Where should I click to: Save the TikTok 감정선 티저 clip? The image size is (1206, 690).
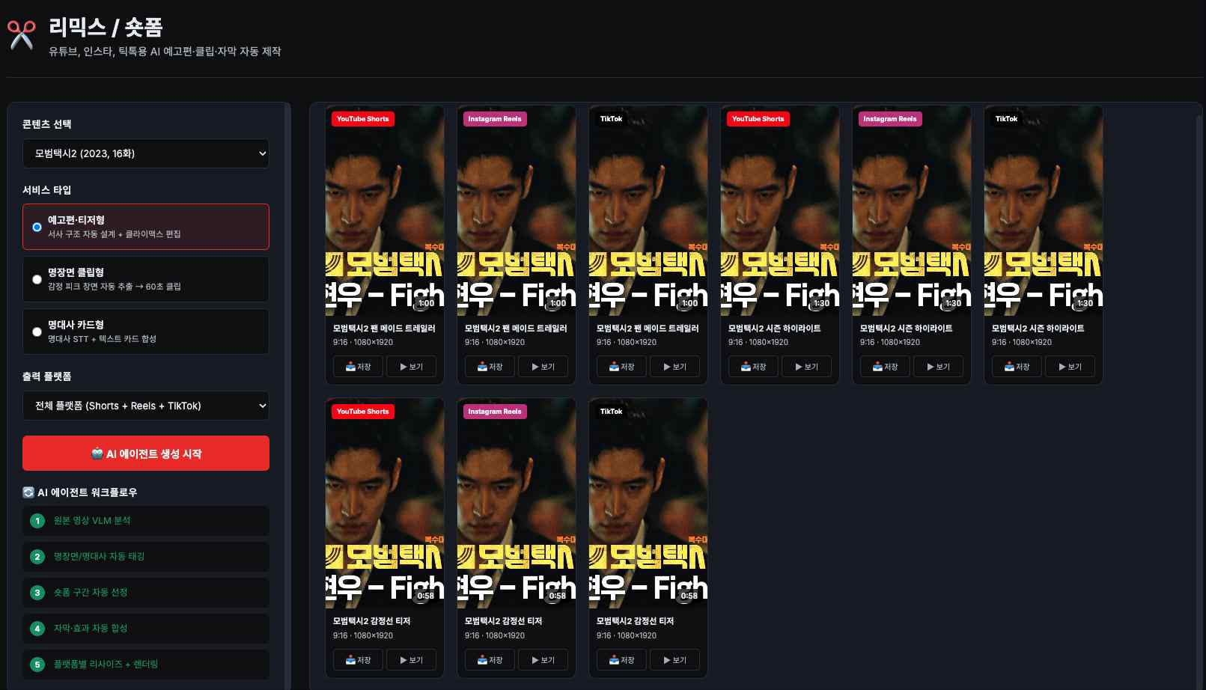pyautogui.click(x=621, y=660)
